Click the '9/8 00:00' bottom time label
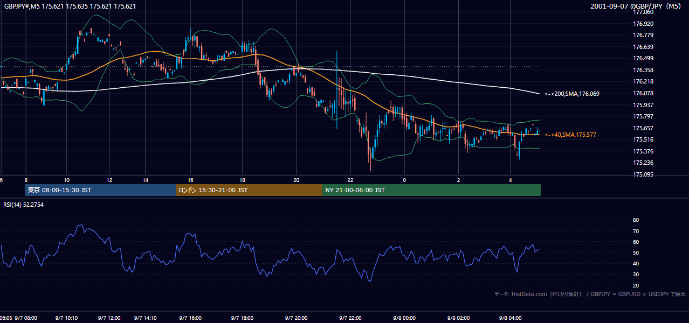Viewport: 689px width, 323px height. point(404,318)
